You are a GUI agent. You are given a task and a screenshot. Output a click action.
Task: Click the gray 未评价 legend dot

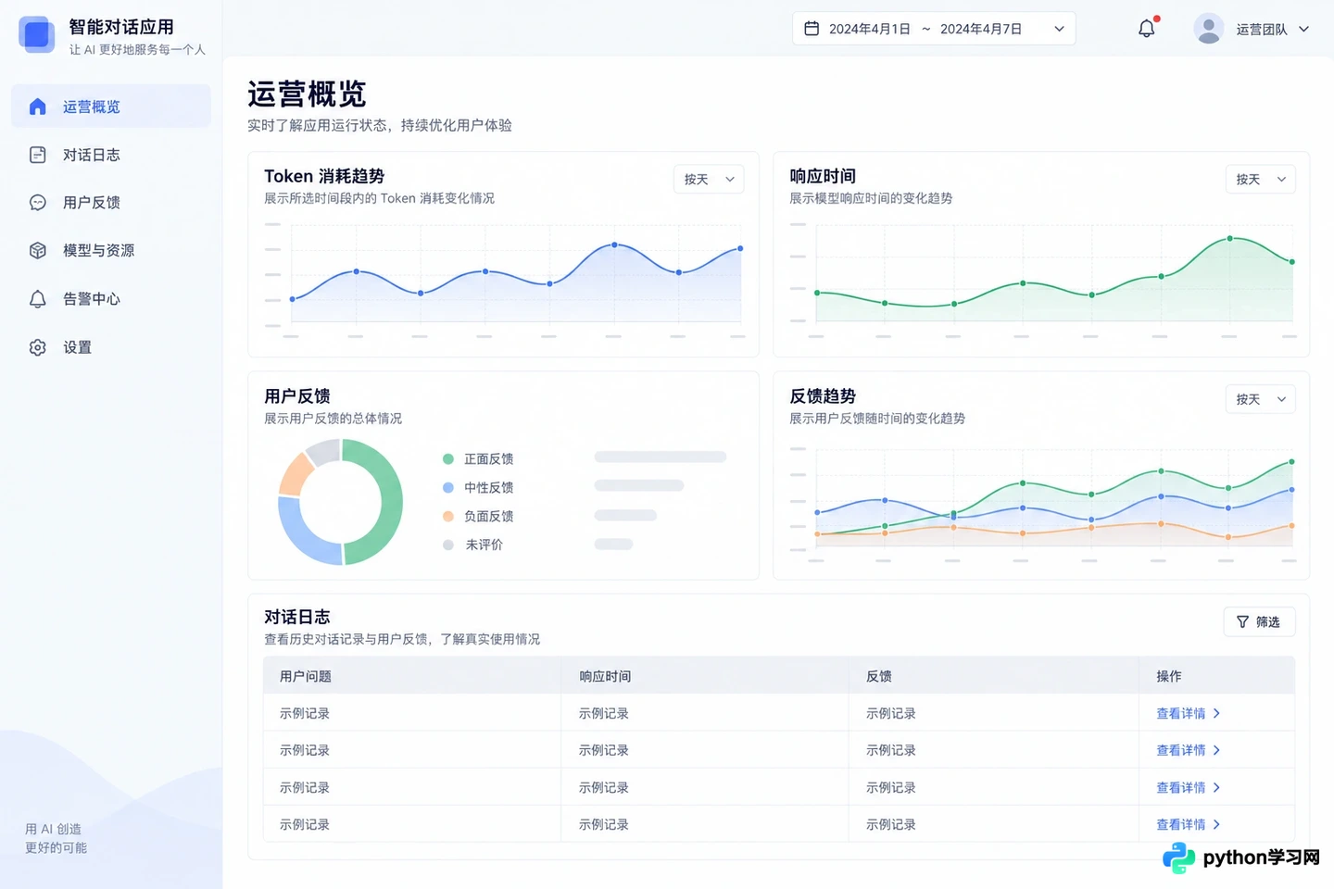[448, 545]
